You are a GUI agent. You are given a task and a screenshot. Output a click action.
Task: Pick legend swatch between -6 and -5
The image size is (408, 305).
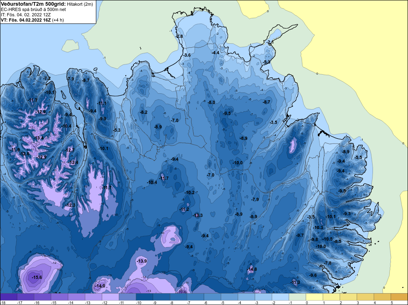212,297
